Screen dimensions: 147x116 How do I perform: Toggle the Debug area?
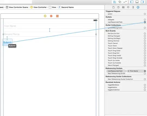tap(137, 2)
